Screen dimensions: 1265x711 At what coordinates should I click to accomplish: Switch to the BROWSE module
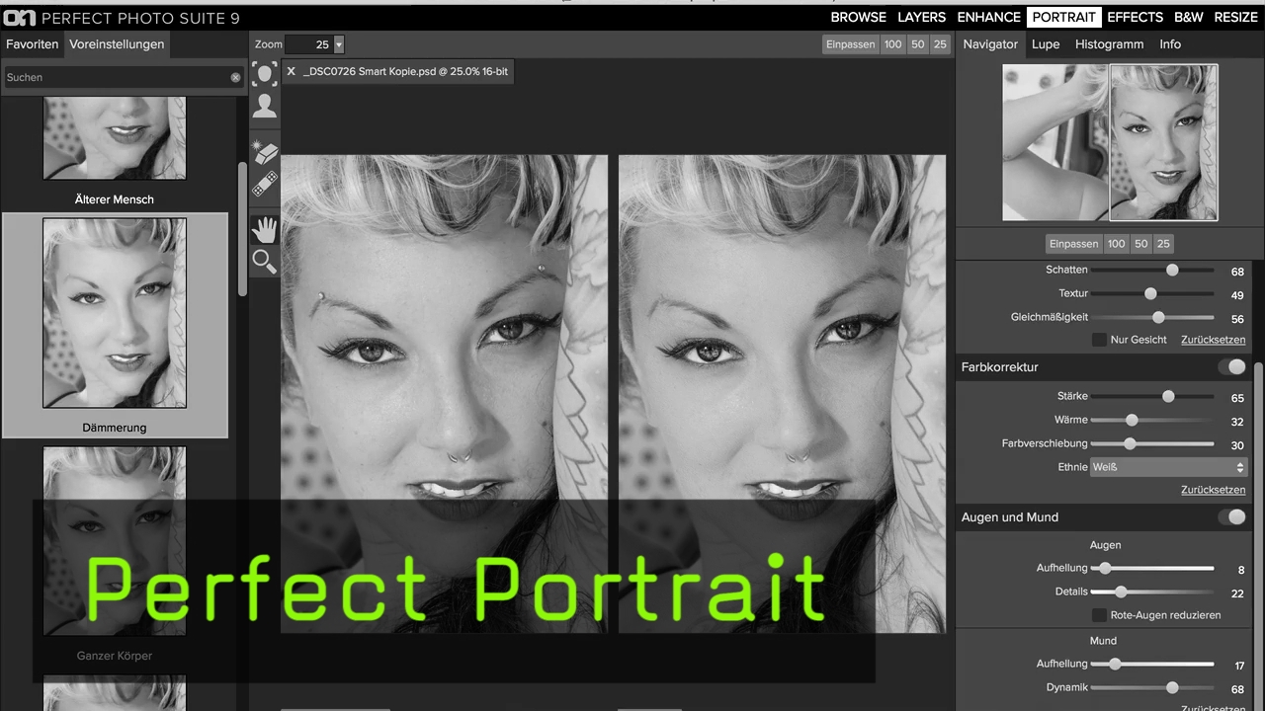pyautogui.click(x=859, y=17)
